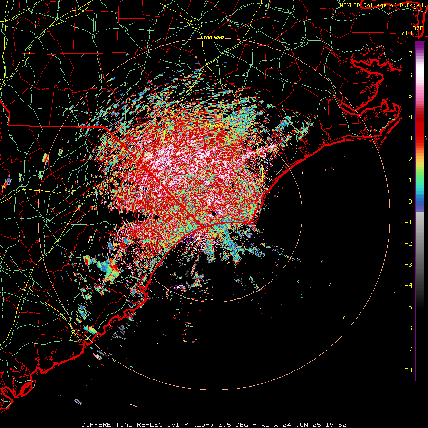This screenshot has height=428, width=428.
Task: Click the "TH" label at the scale bottom
Action: [x=409, y=370]
